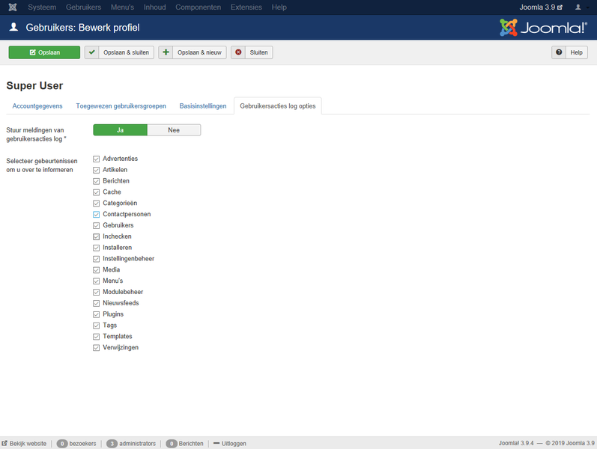Open the Componenten menu

pyautogui.click(x=198, y=7)
